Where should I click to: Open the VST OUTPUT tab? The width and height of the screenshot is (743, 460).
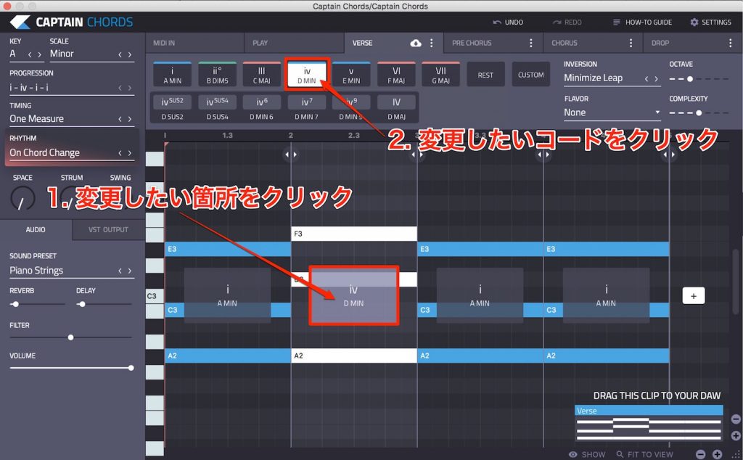pyautogui.click(x=107, y=229)
